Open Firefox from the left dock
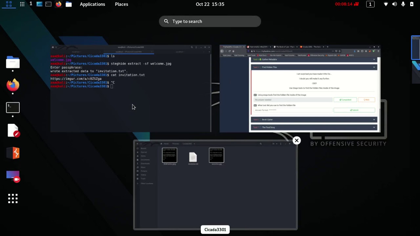 coord(13,85)
